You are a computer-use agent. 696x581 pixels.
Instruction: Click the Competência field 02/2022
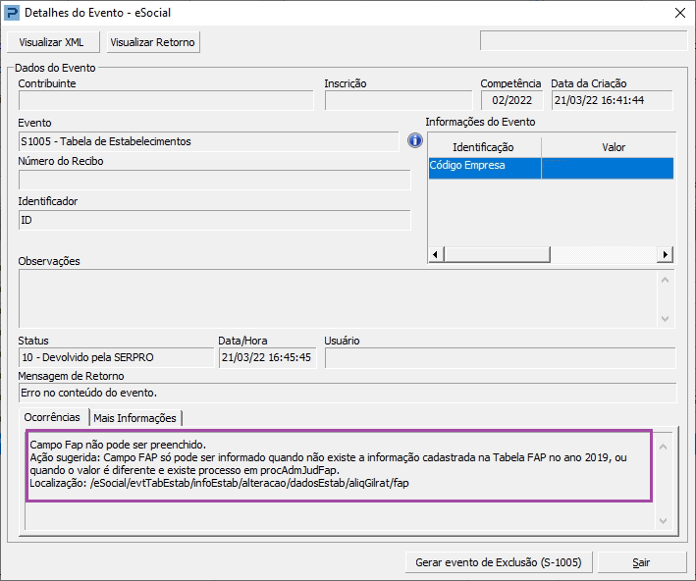511,100
